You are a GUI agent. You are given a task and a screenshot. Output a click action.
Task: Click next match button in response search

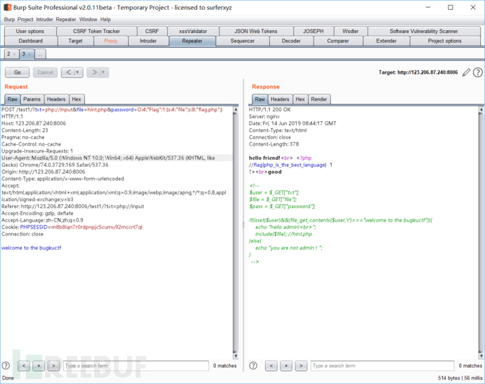pos(301,366)
